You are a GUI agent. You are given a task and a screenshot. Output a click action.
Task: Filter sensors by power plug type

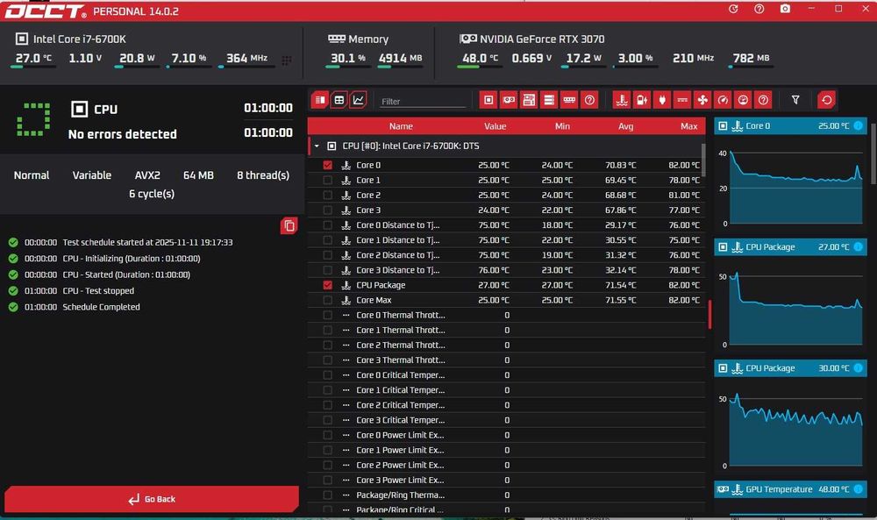pyautogui.click(x=661, y=100)
